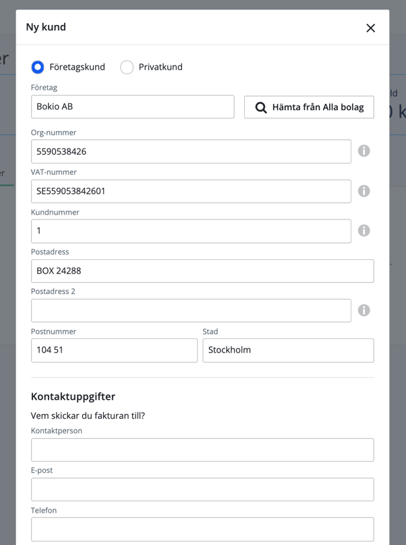Click the VAT-nummer info icon
406x545 pixels.
tap(364, 191)
